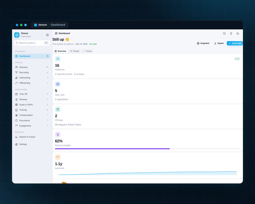The image size is (255, 204).
Task: Click the Tenure Organization name
Action: coord(26,35)
